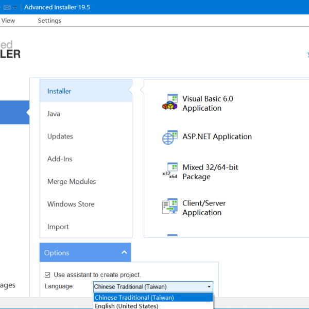Toggle Use assistant to create project checkbox

[x=47, y=274]
